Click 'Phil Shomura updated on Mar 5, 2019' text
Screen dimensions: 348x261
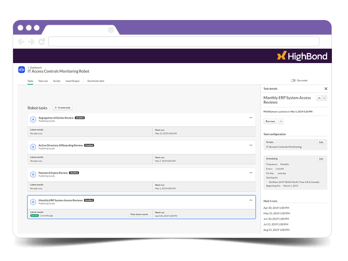pyautogui.click(x=288, y=112)
